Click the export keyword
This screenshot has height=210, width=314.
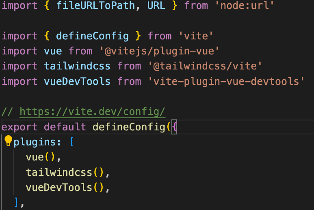(19, 127)
